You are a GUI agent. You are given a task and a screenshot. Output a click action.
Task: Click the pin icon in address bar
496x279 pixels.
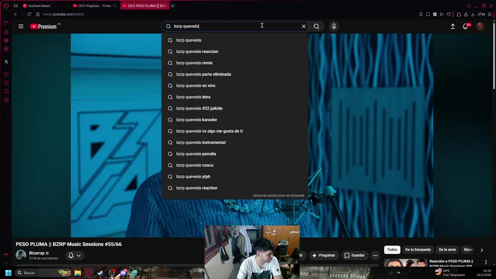421,14
